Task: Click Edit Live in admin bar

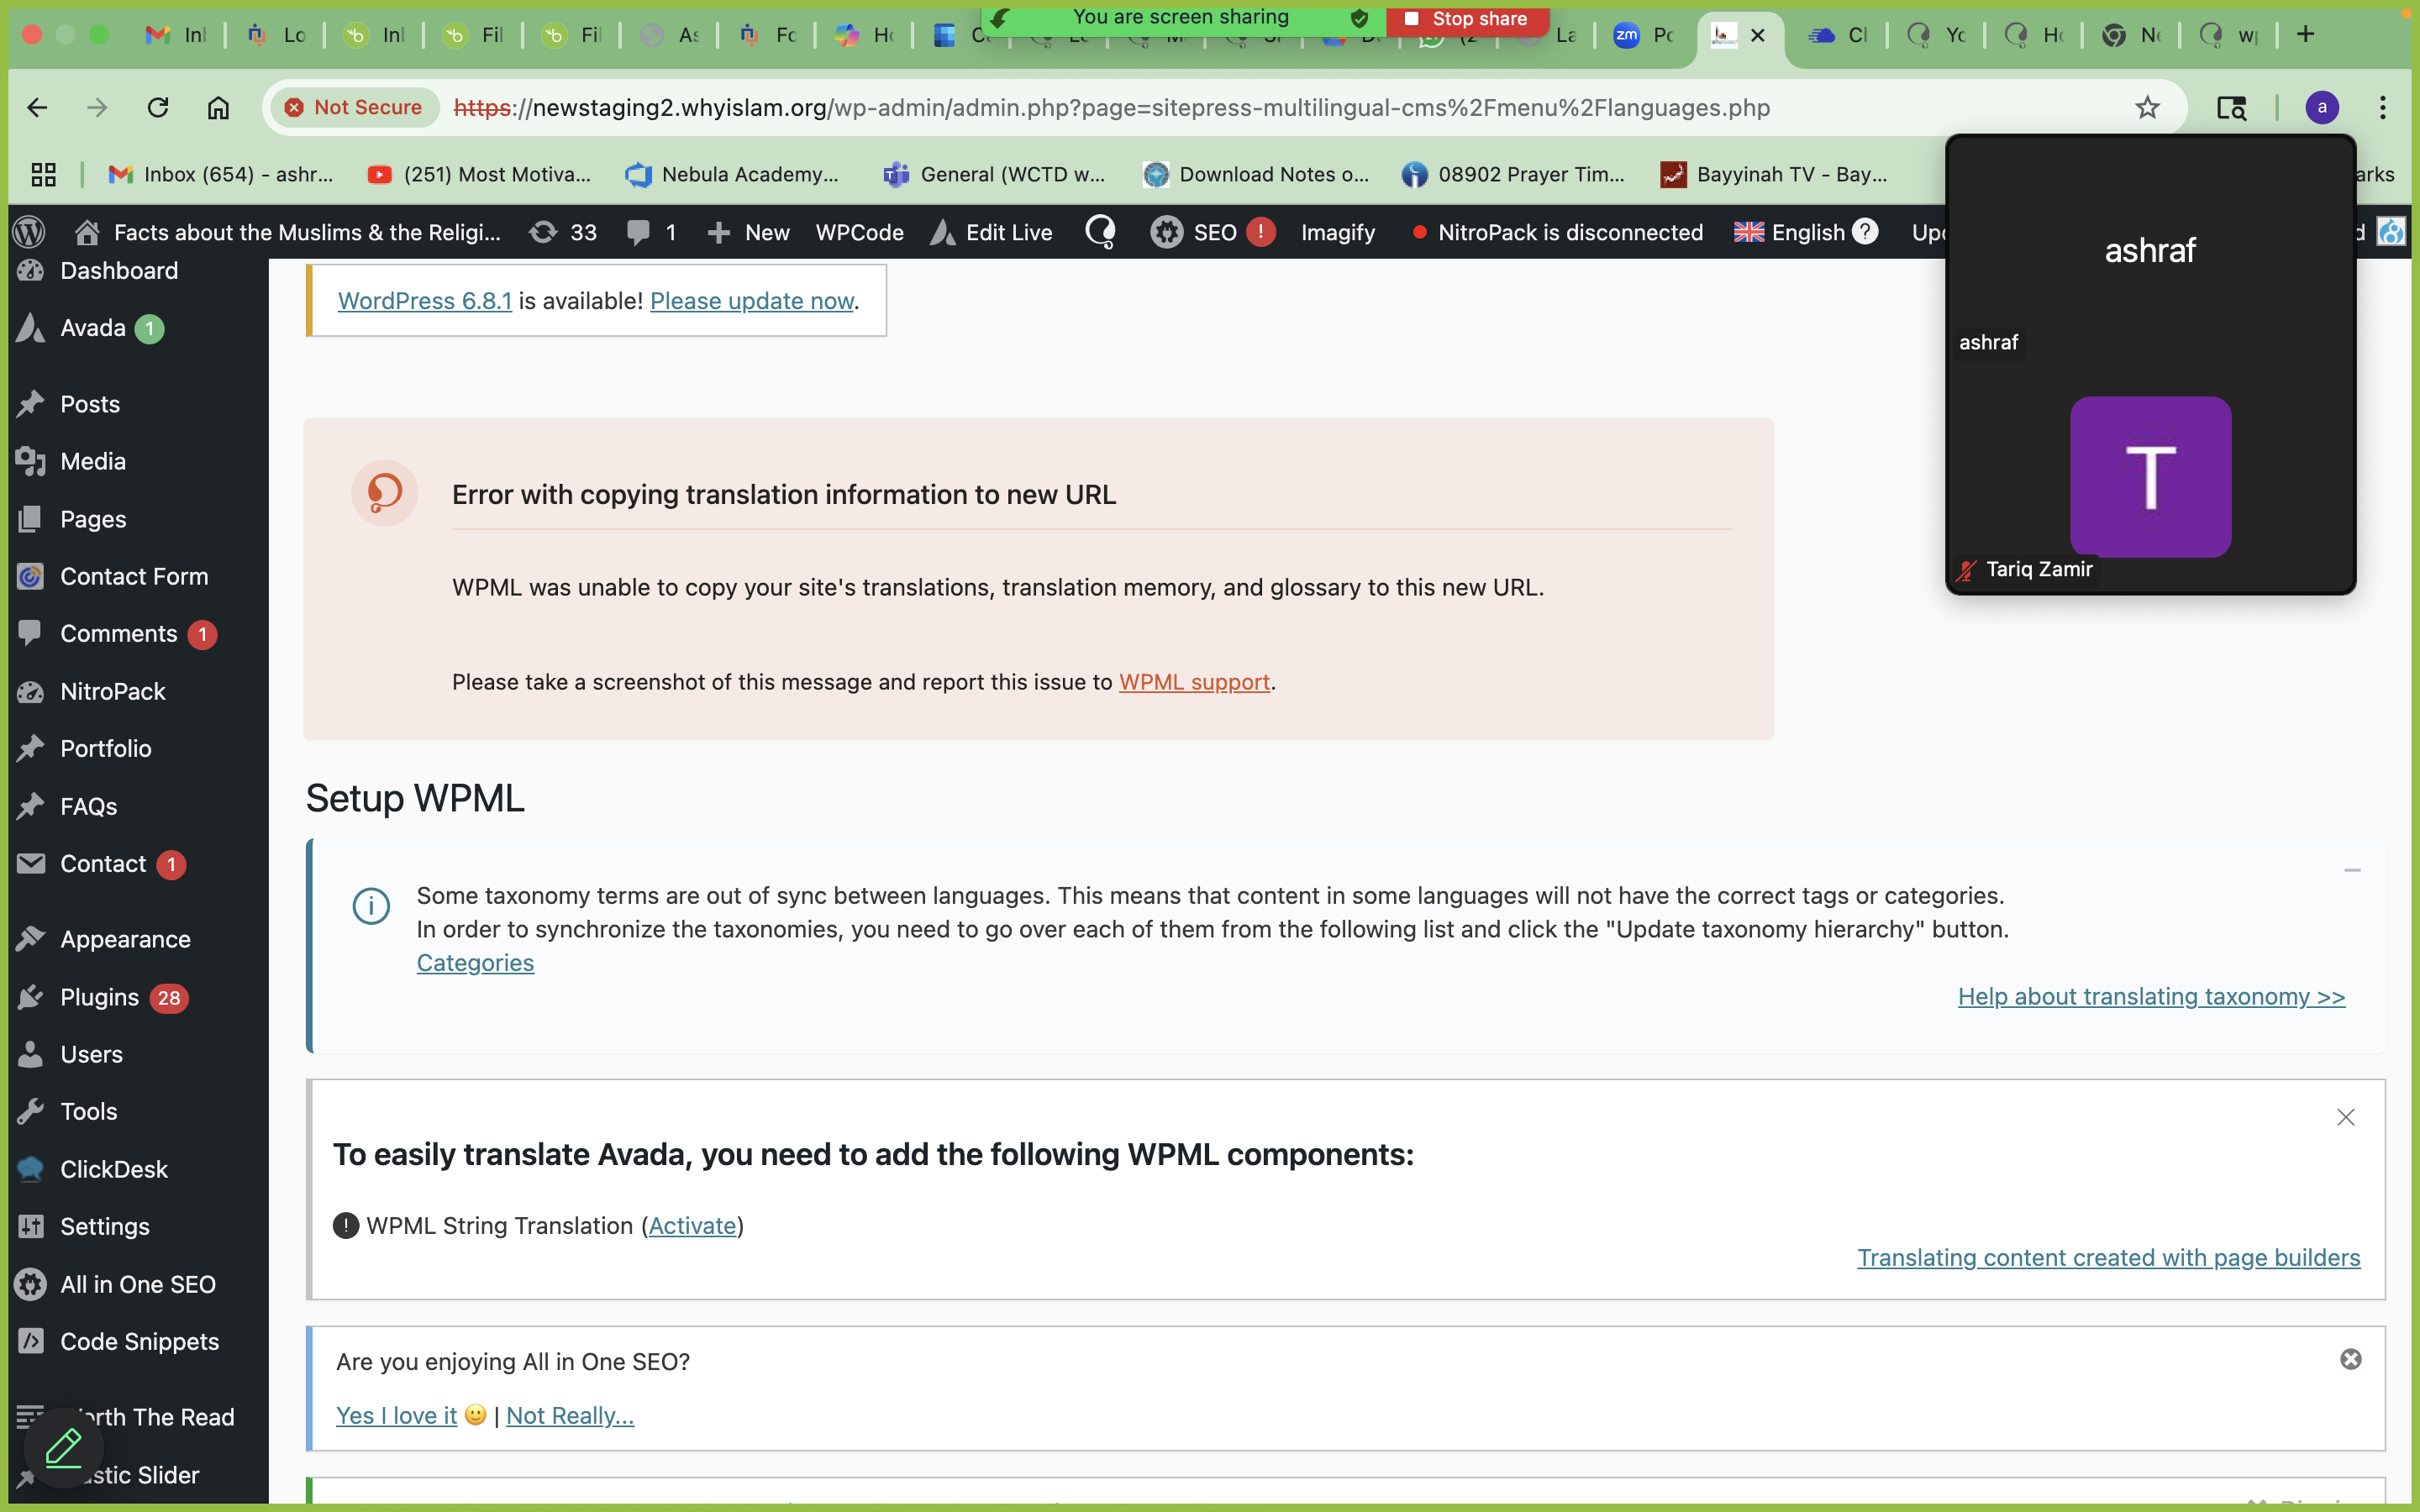Action: [x=992, y=232]
